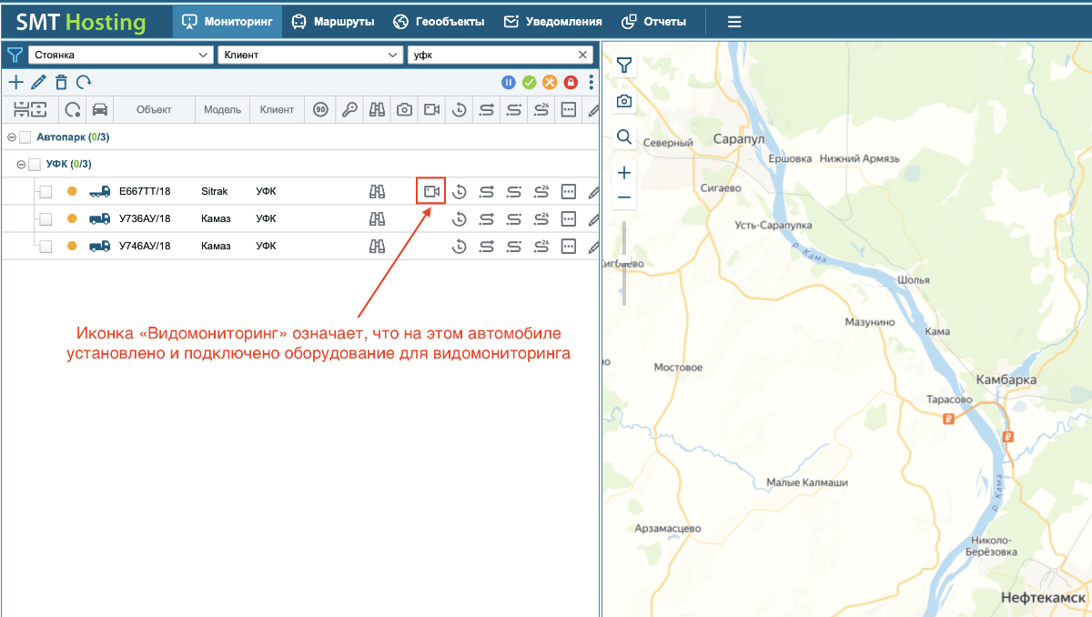Click the camera column header icon

[x=404, y=109]
